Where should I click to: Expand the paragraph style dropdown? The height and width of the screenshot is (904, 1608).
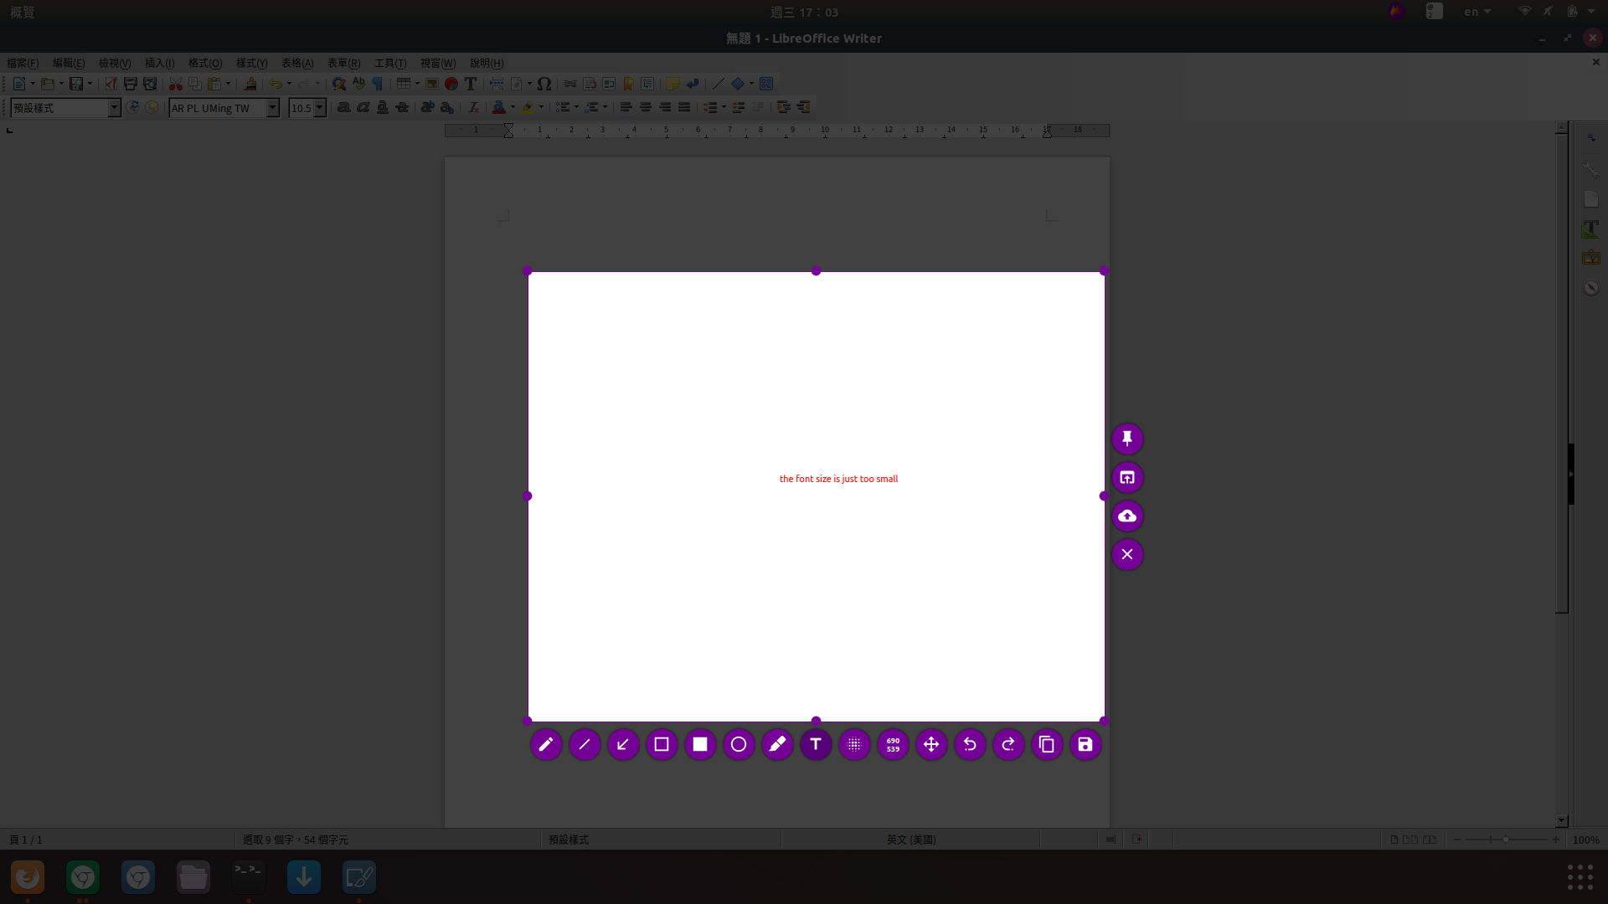click(114, 108)
